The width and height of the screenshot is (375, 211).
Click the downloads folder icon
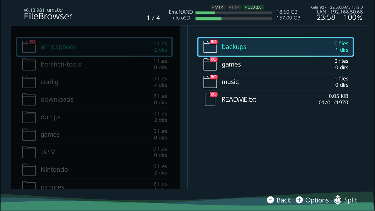click(x=29, y=100)
